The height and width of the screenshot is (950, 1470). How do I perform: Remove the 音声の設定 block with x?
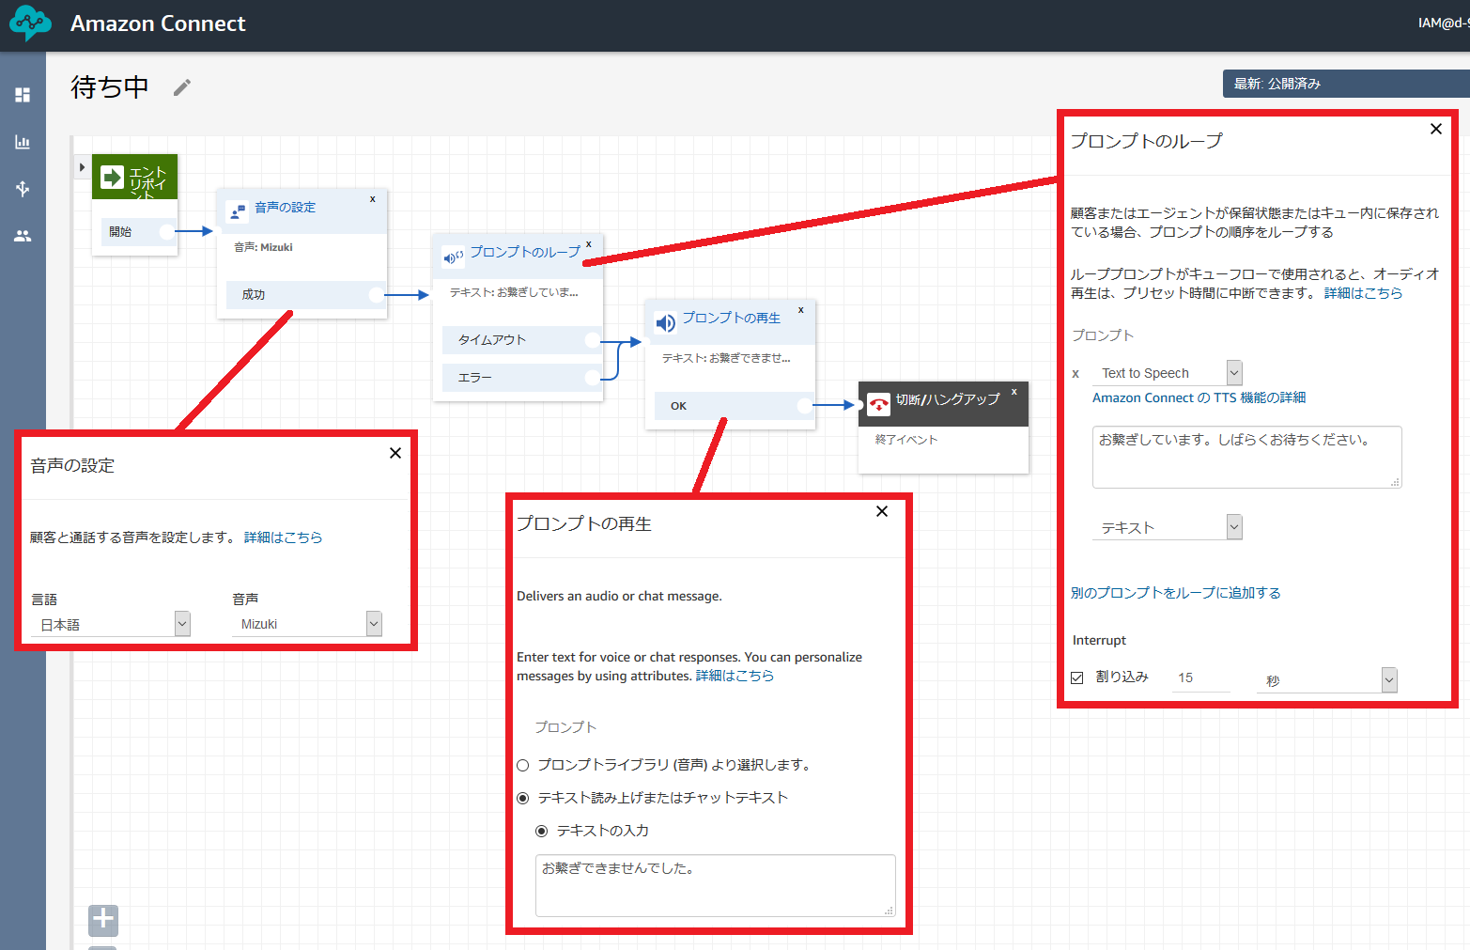pyautogui.click(x=373, y=199)
